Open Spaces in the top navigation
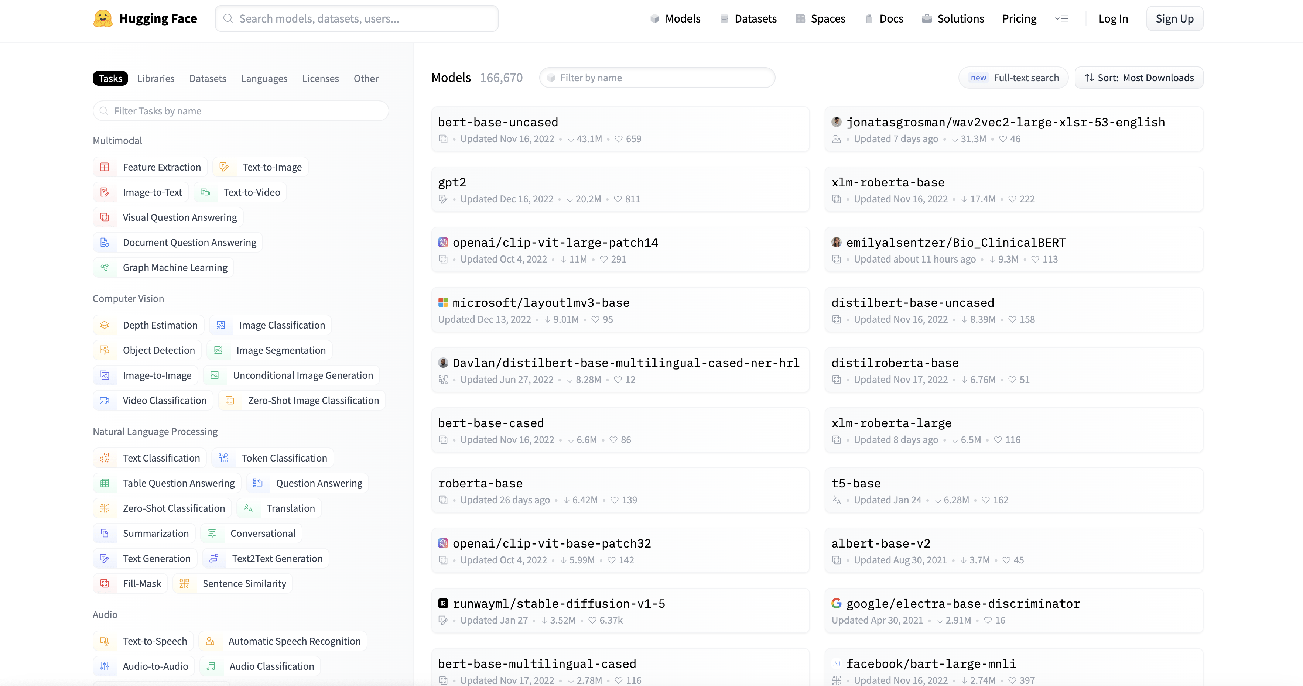1303x686 pixels. click(x=820, y=19)
